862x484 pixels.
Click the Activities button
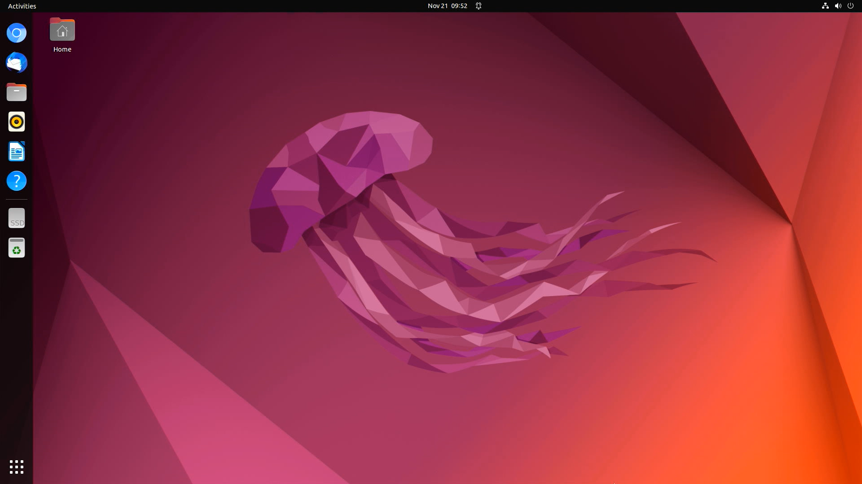click(x=22, y=6)
